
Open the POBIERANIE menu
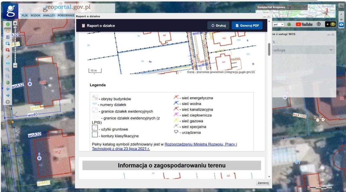tap(66, 15)
